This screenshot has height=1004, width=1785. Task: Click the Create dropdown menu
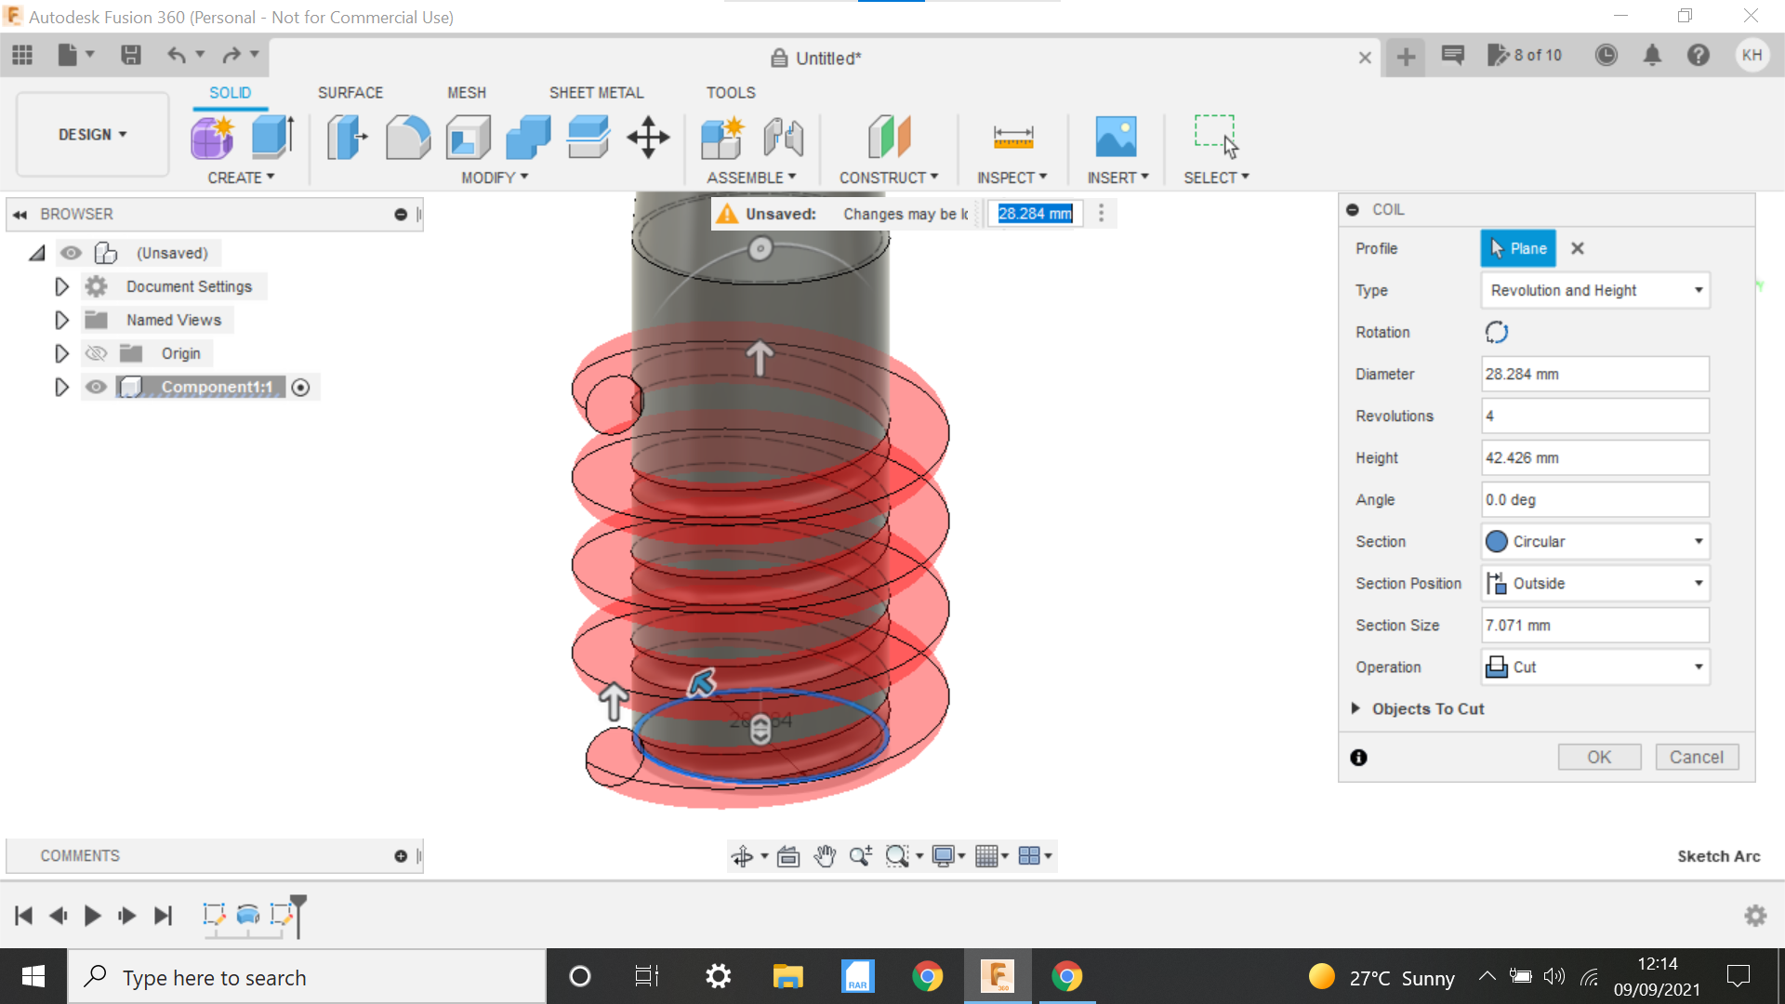[240, 178]
